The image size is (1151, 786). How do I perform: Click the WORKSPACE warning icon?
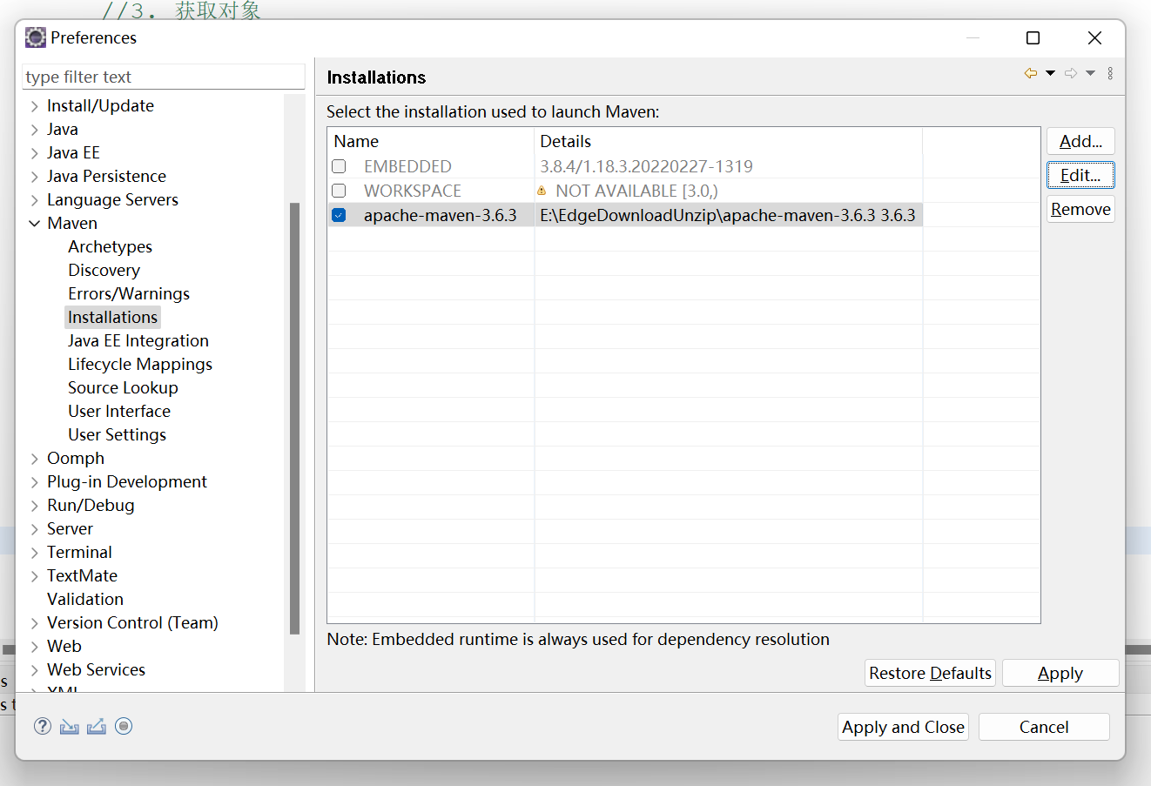click(542, 191)
